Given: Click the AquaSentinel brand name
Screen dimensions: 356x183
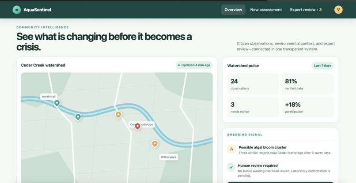Looking at the screenshot, I should [37, 10].
